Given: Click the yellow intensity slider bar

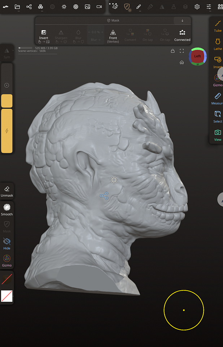Looking at the screenshot, I should click(7, 130).
